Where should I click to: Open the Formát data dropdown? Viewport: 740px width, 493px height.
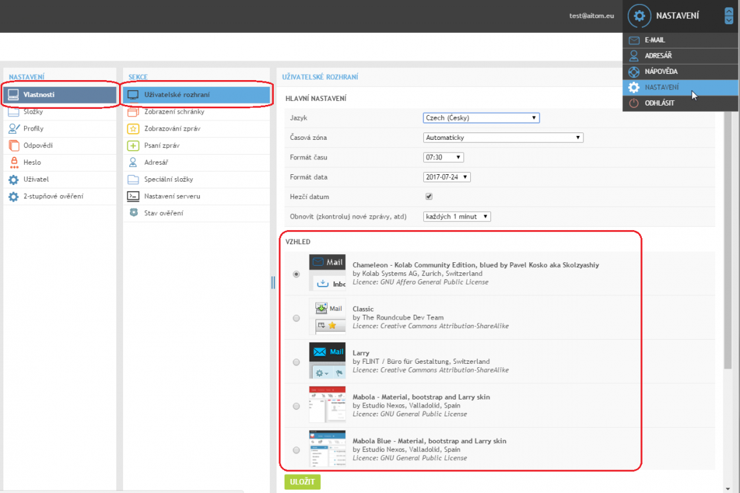click(447, 177)
